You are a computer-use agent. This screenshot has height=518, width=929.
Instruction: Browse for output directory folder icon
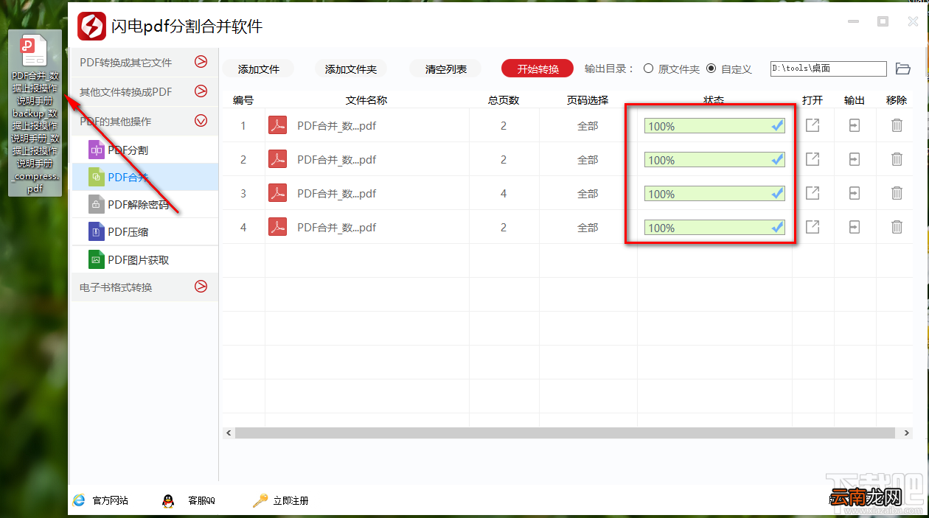pos(903,69)
